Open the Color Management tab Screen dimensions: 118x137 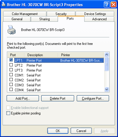pos(25,14)
